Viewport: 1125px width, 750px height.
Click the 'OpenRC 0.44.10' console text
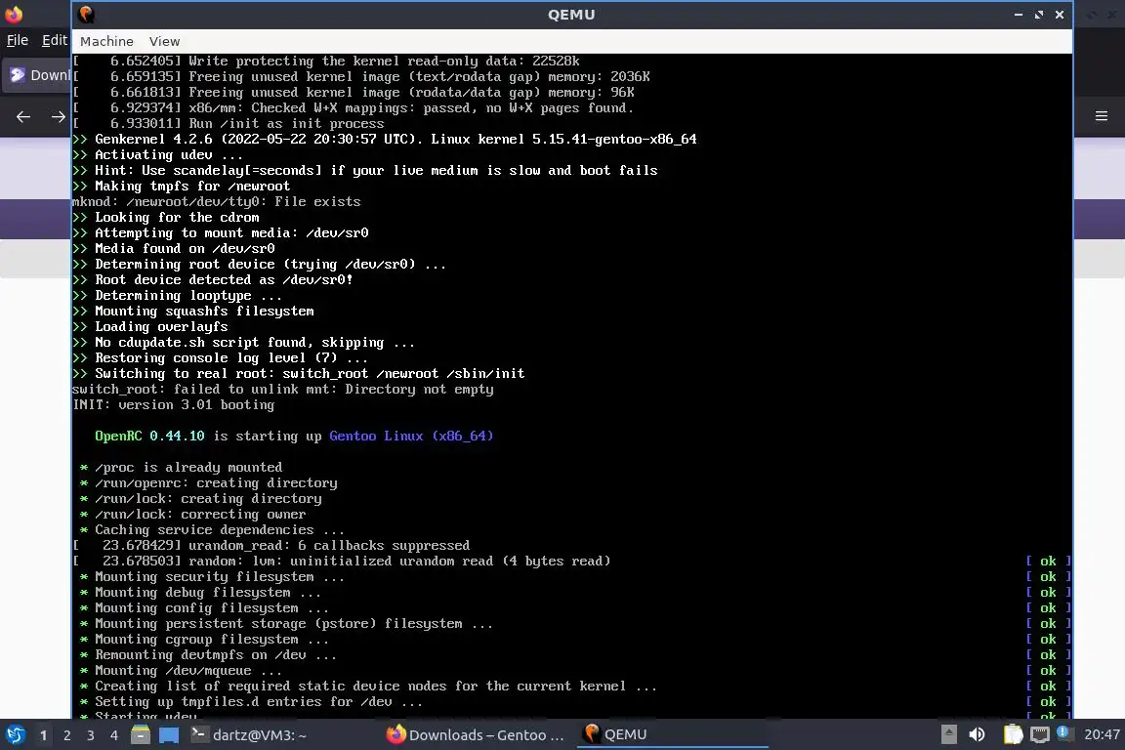pyautogui.click(x=149, y=436)
